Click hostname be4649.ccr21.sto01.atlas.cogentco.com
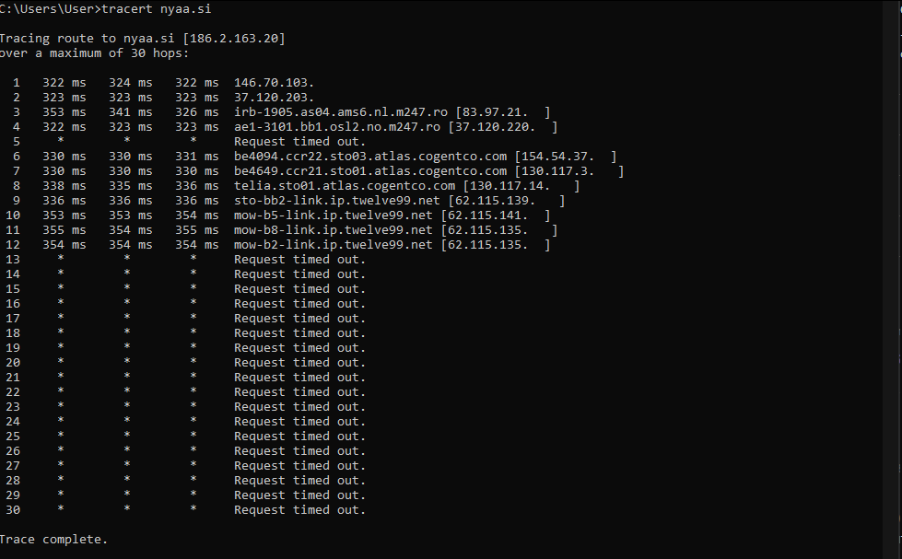Image resolution: width=902 pixels, height=559 pixels. click(x=370, y=171)
